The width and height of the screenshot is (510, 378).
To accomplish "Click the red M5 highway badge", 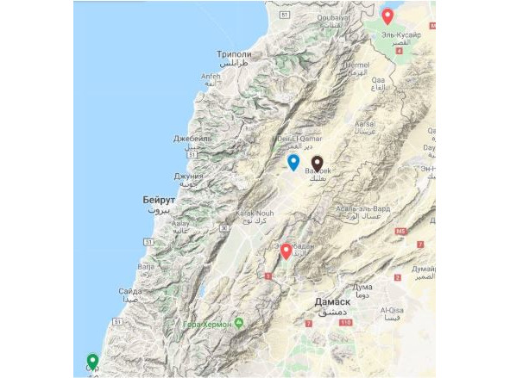I will coord(400,232).
